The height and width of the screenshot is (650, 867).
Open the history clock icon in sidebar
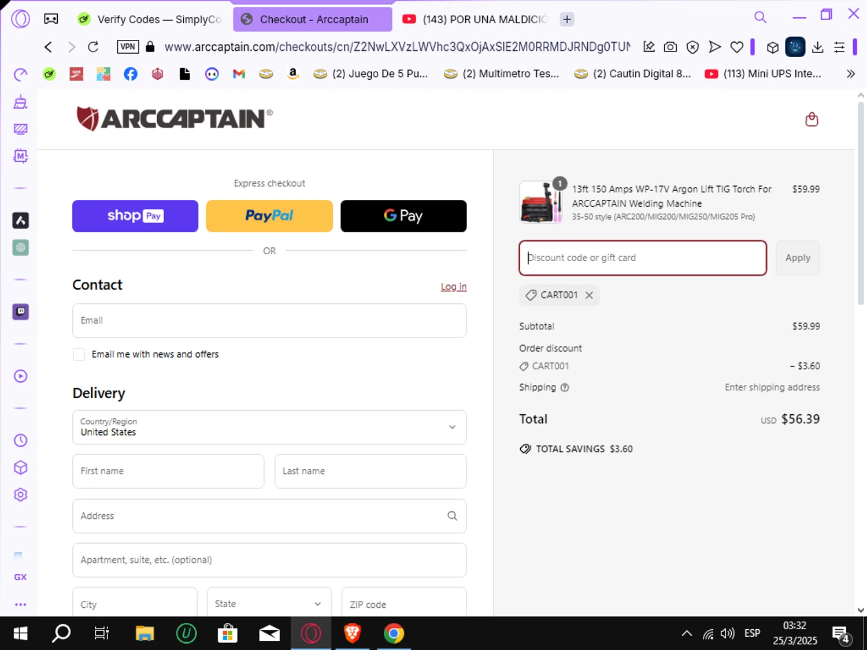[21, 440]
